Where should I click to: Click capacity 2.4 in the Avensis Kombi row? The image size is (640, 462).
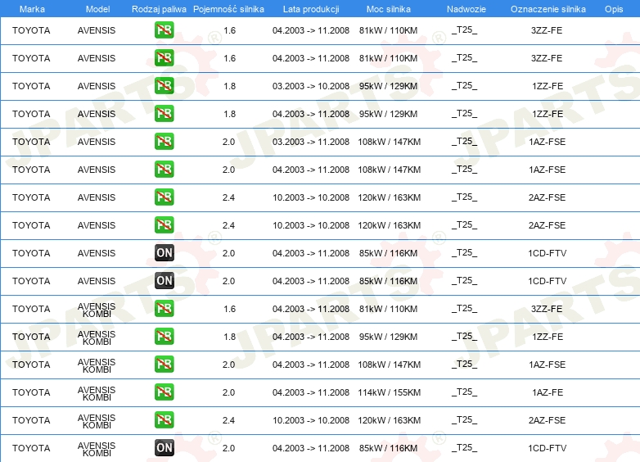228,420
